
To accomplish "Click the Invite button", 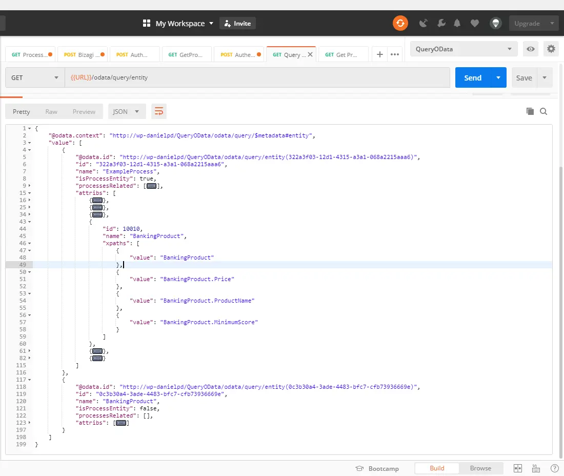I will 237,24.
